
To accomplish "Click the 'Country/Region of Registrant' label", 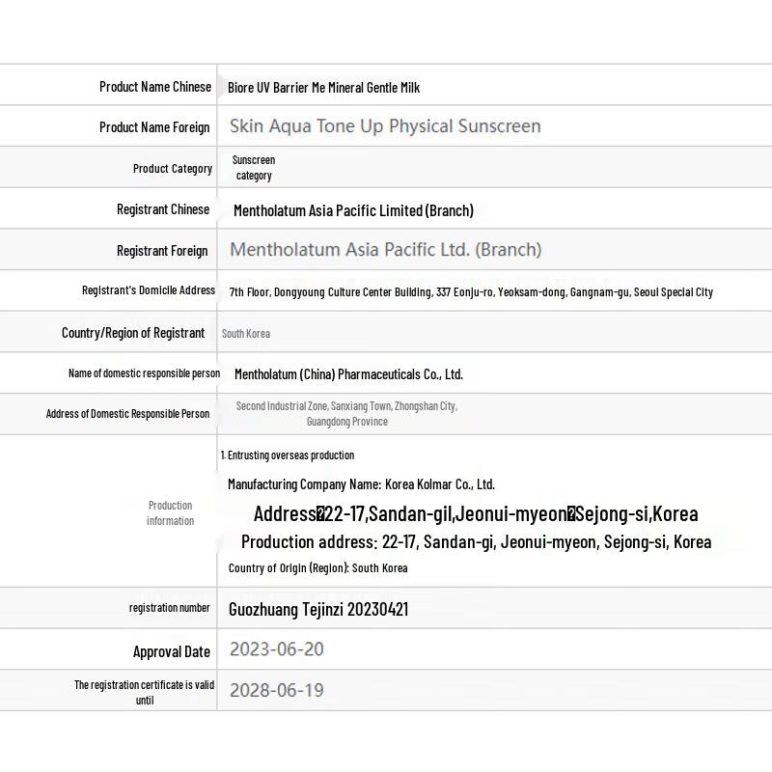I will pyautogui.click(x=133, y=333).
